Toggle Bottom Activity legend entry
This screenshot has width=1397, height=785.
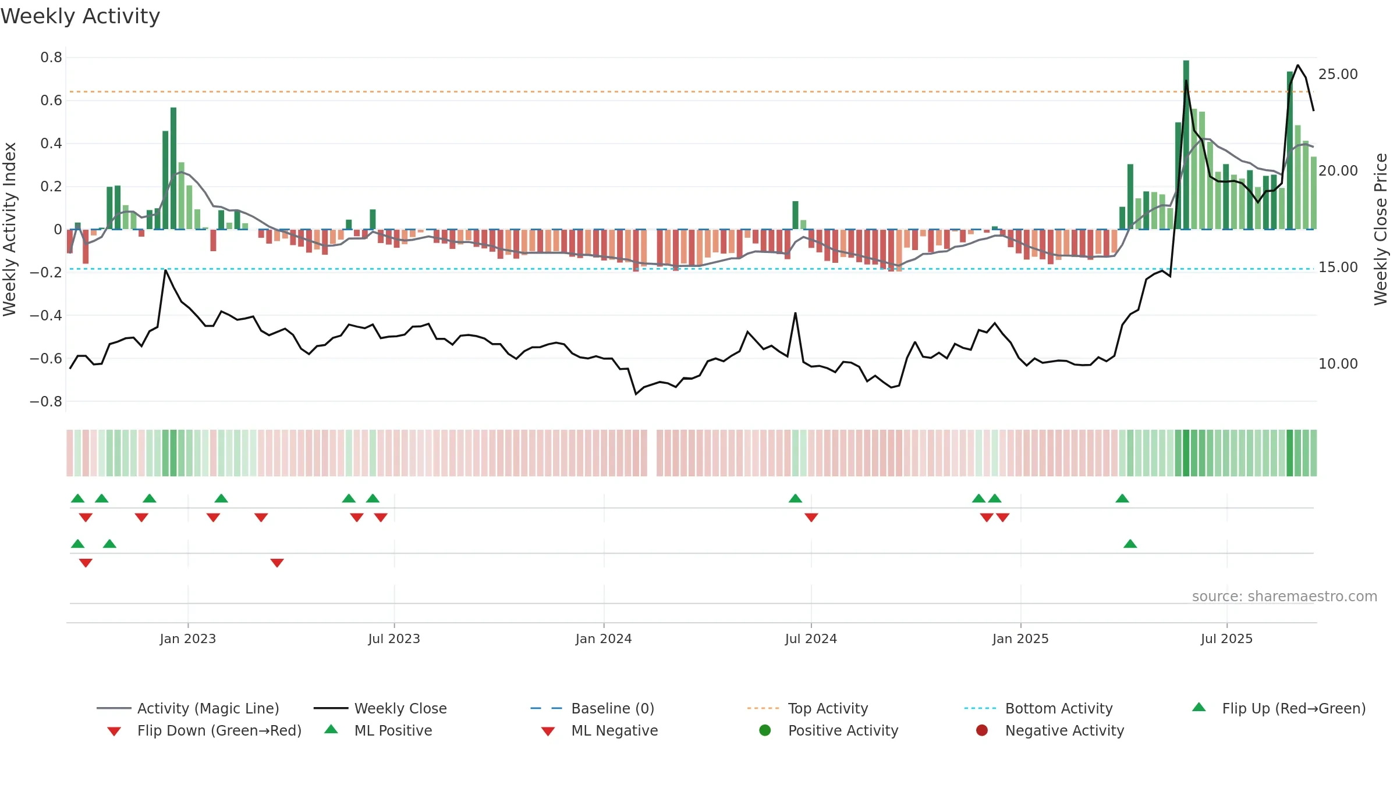coord(1038,708)
